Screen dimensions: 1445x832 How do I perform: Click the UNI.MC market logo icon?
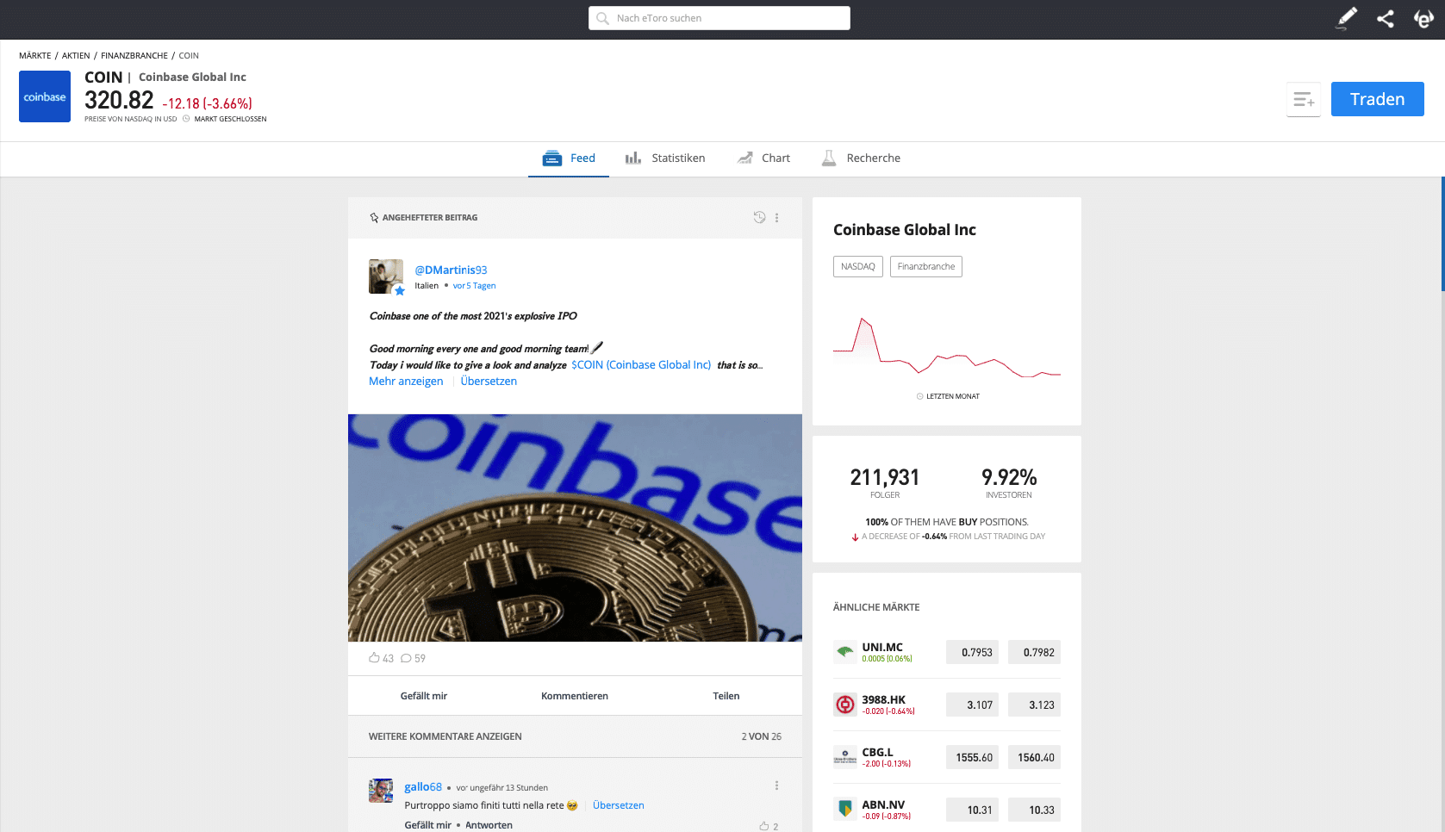845,652
